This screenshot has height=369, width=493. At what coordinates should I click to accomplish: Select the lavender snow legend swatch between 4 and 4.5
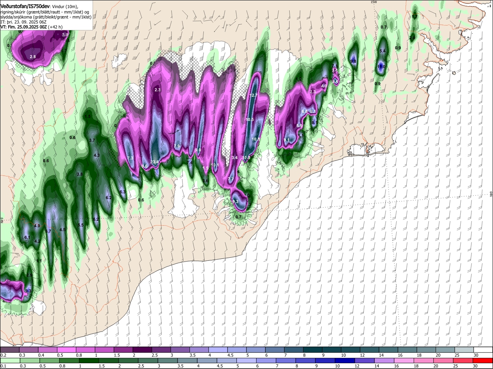(219, 350)
